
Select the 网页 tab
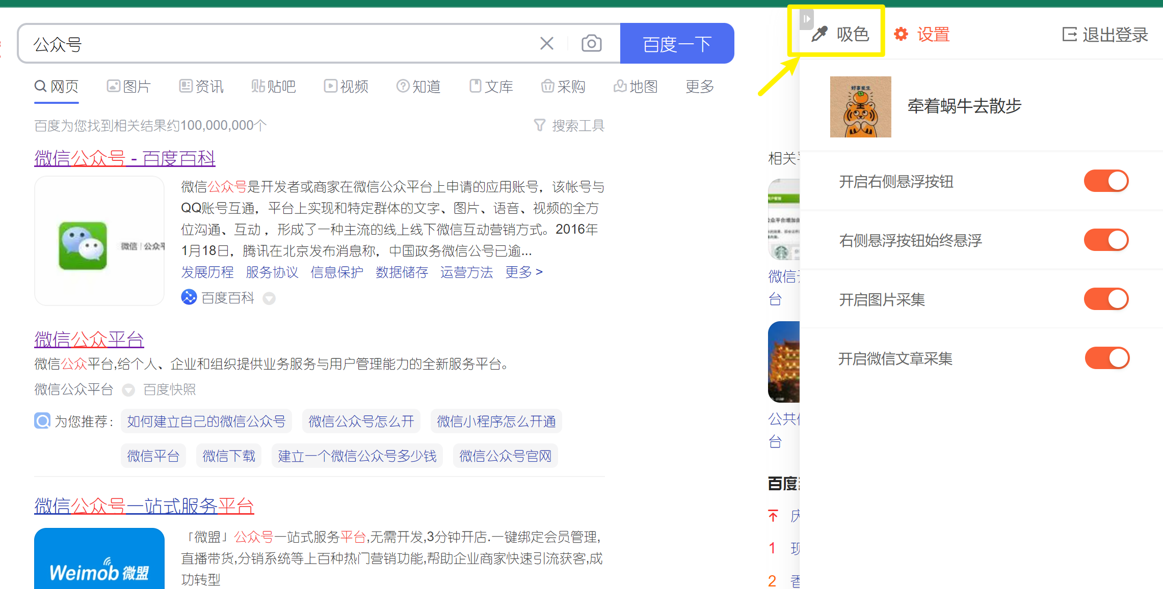56,87
